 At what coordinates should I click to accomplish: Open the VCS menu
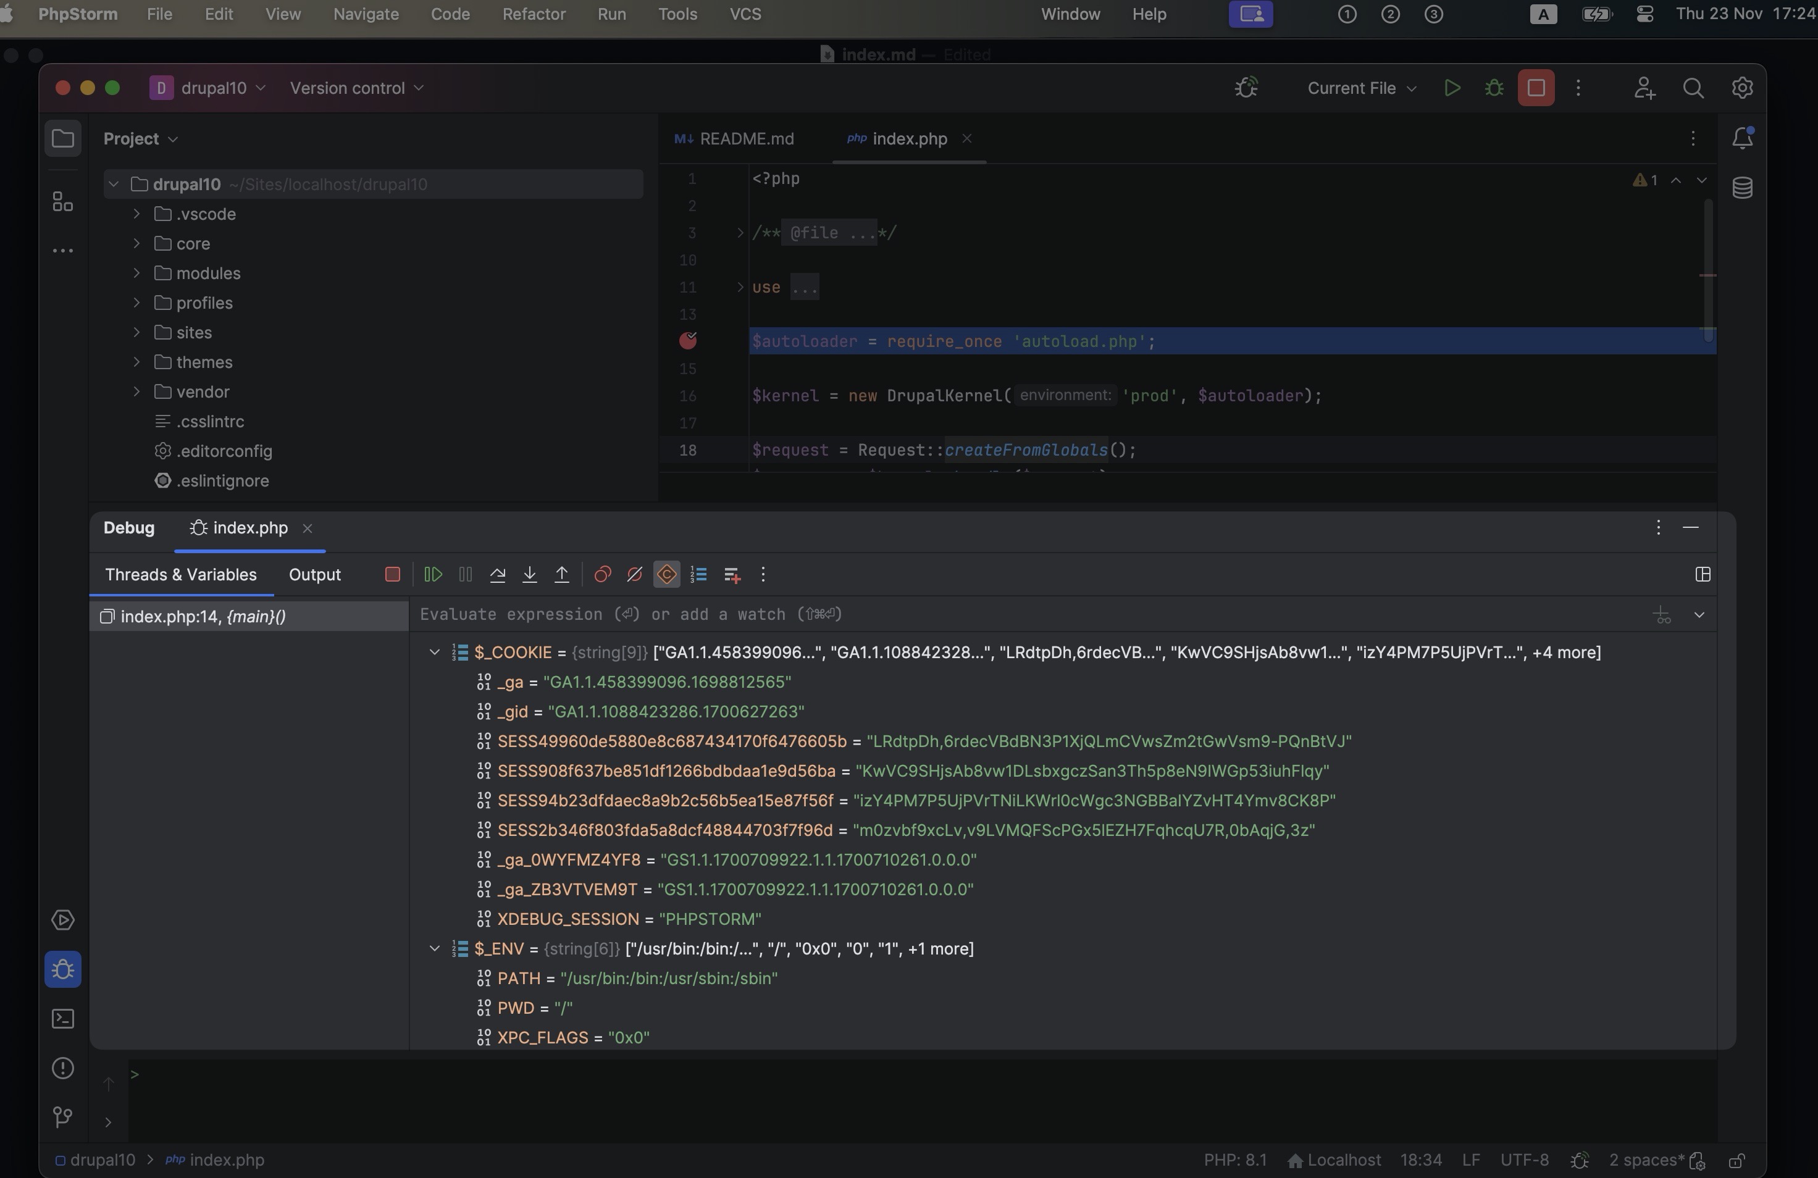point(745,15)
